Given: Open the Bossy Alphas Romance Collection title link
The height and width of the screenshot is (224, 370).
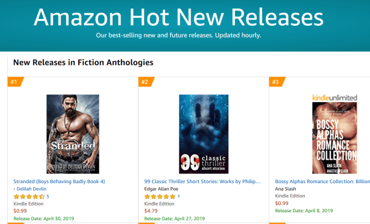Looking at the screenshot, I should point(322,182).
